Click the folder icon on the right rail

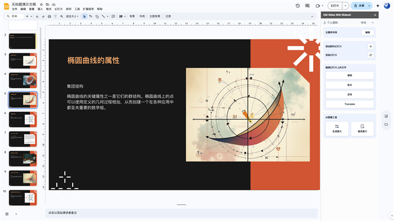pos(386,125)
